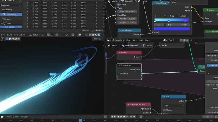Open transform pivot point menu
The image size is (218, 122).
pos(44,35)
